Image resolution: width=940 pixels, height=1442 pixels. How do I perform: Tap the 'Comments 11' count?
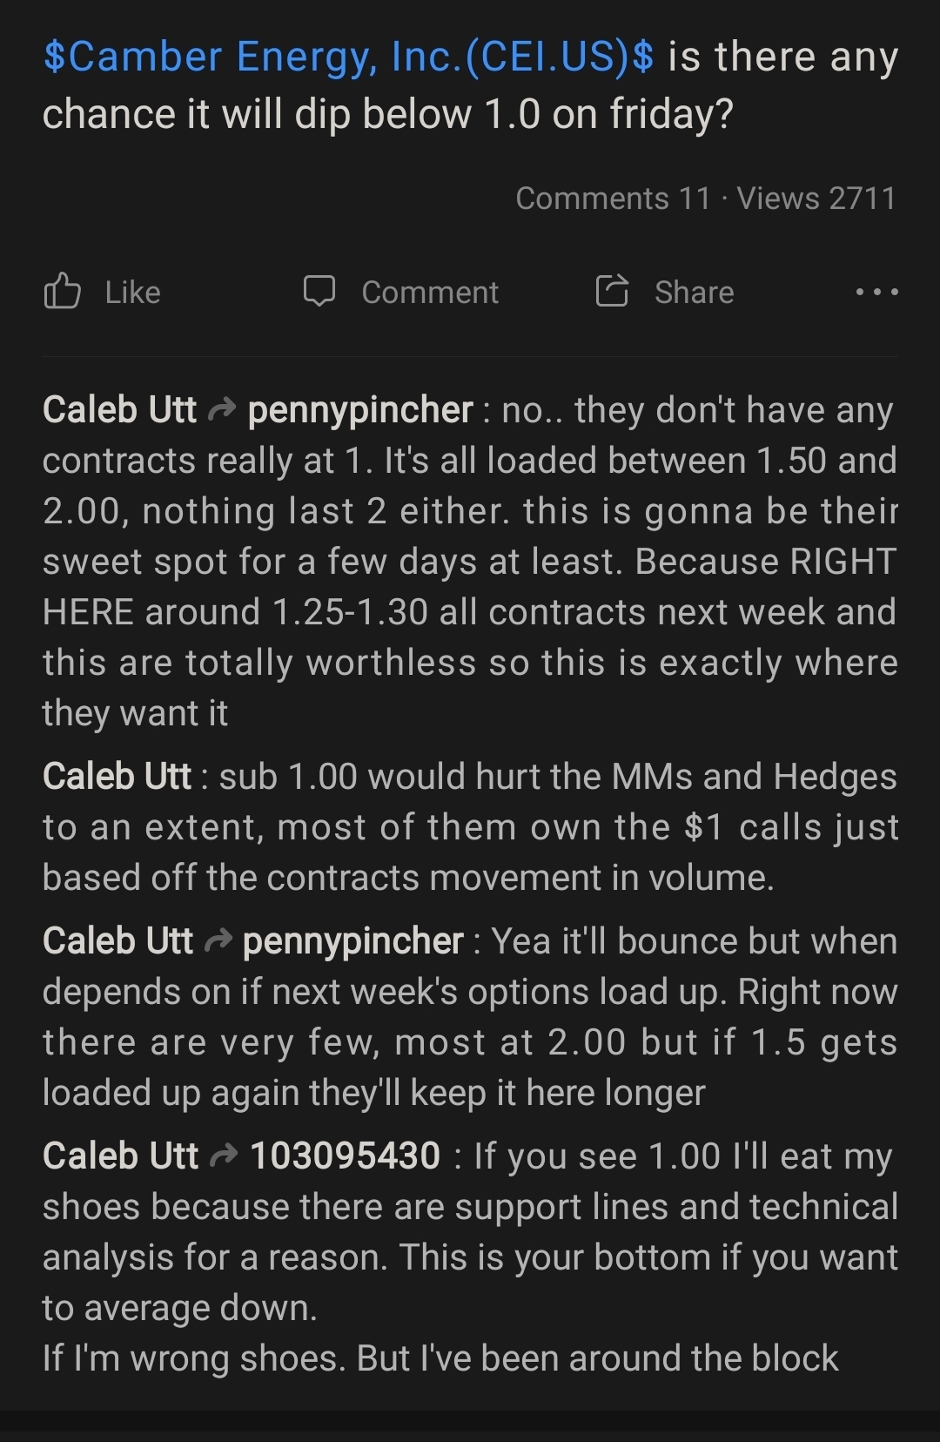click(x=613, y=199)
